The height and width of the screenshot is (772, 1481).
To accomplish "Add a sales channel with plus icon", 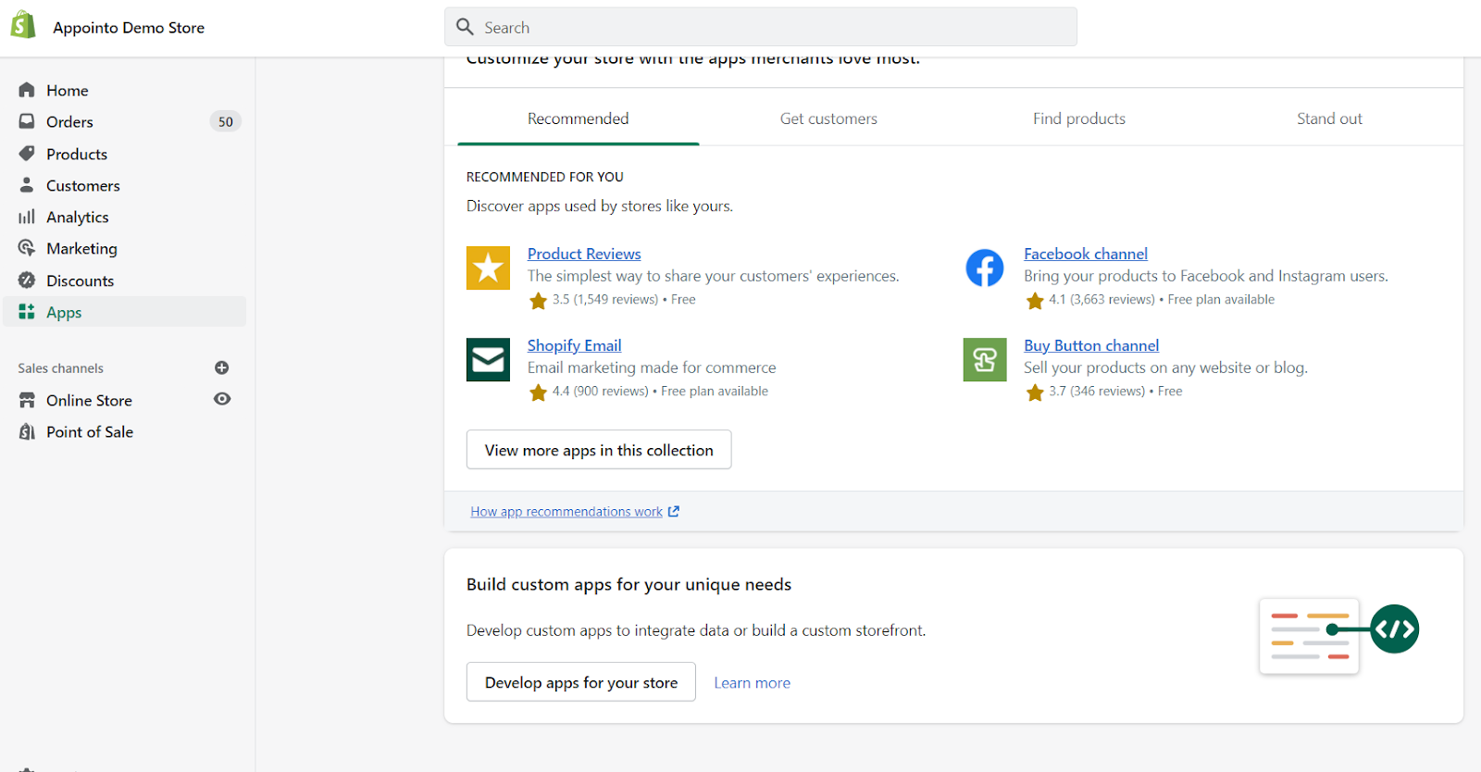I will 221,367.
